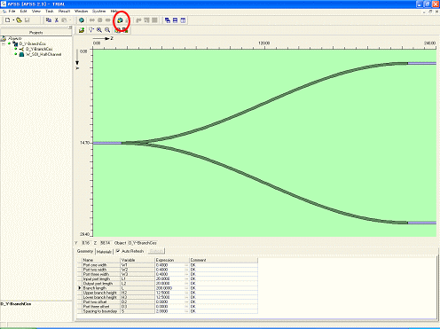Click the Tile horizontally windows icon
This screenshot has width=440, height=329.
pos(175,20)
